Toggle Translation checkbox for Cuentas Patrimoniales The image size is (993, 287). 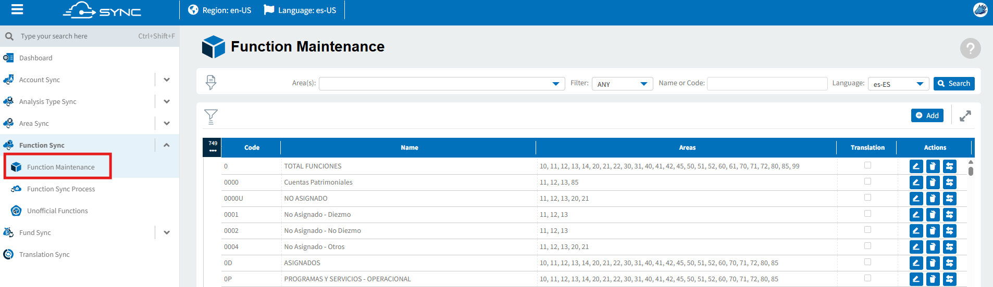tap(867, 181)
